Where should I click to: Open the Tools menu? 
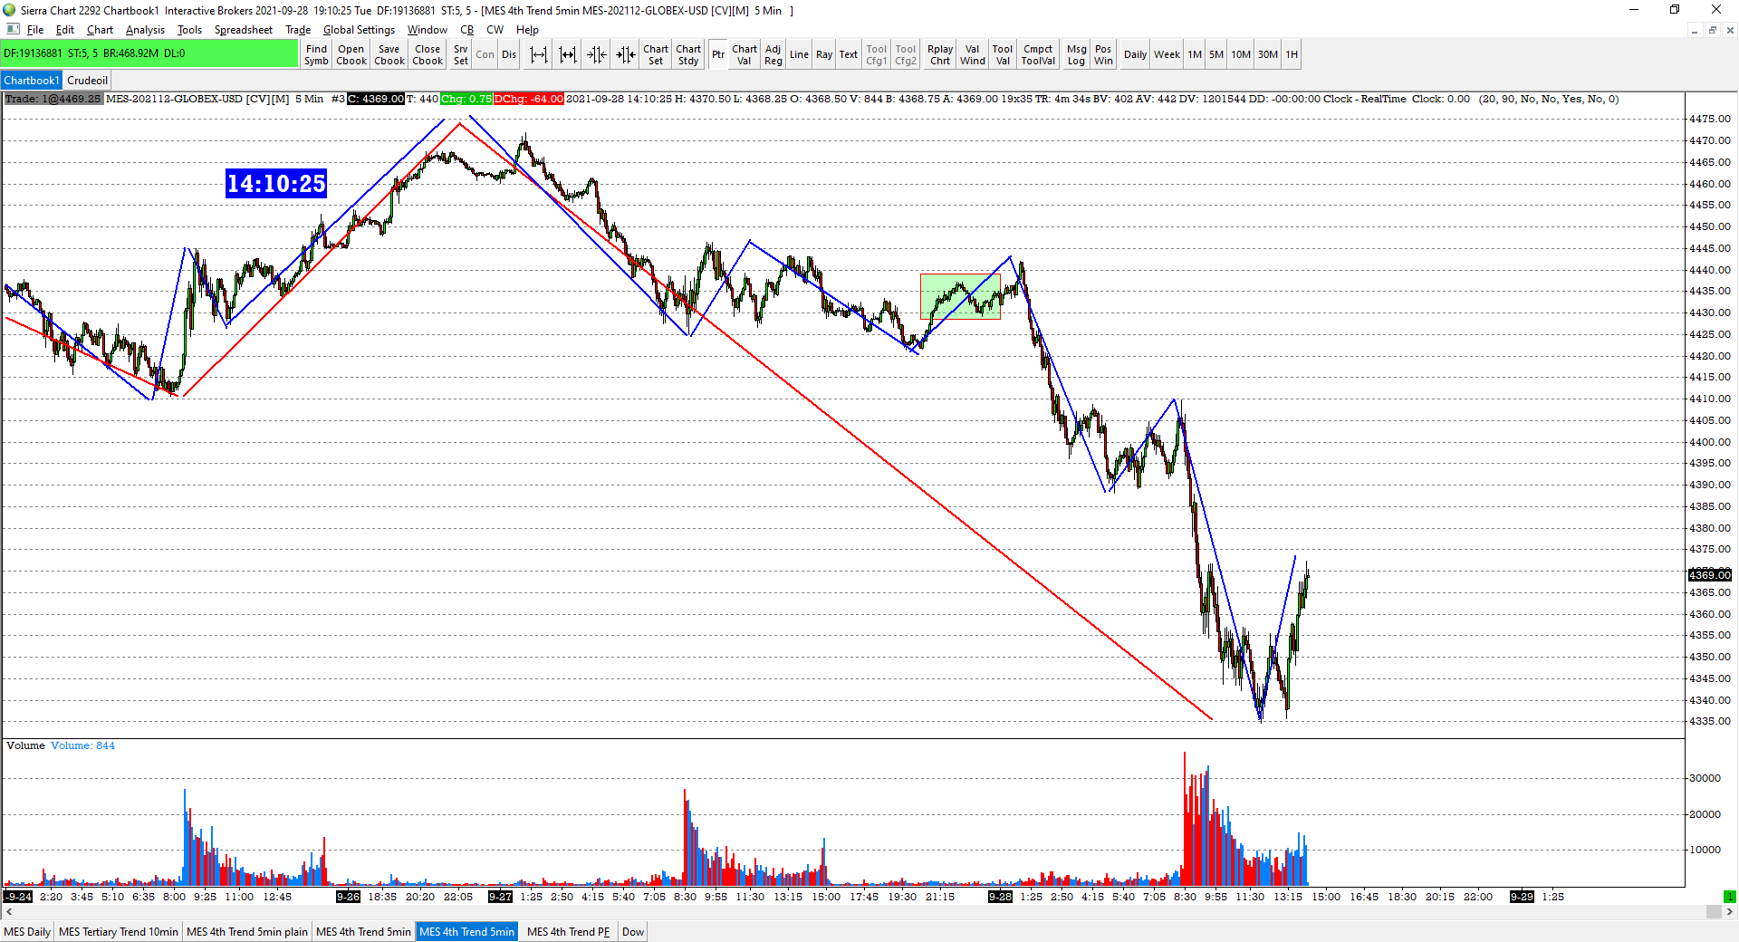click(x=189, y=30)
